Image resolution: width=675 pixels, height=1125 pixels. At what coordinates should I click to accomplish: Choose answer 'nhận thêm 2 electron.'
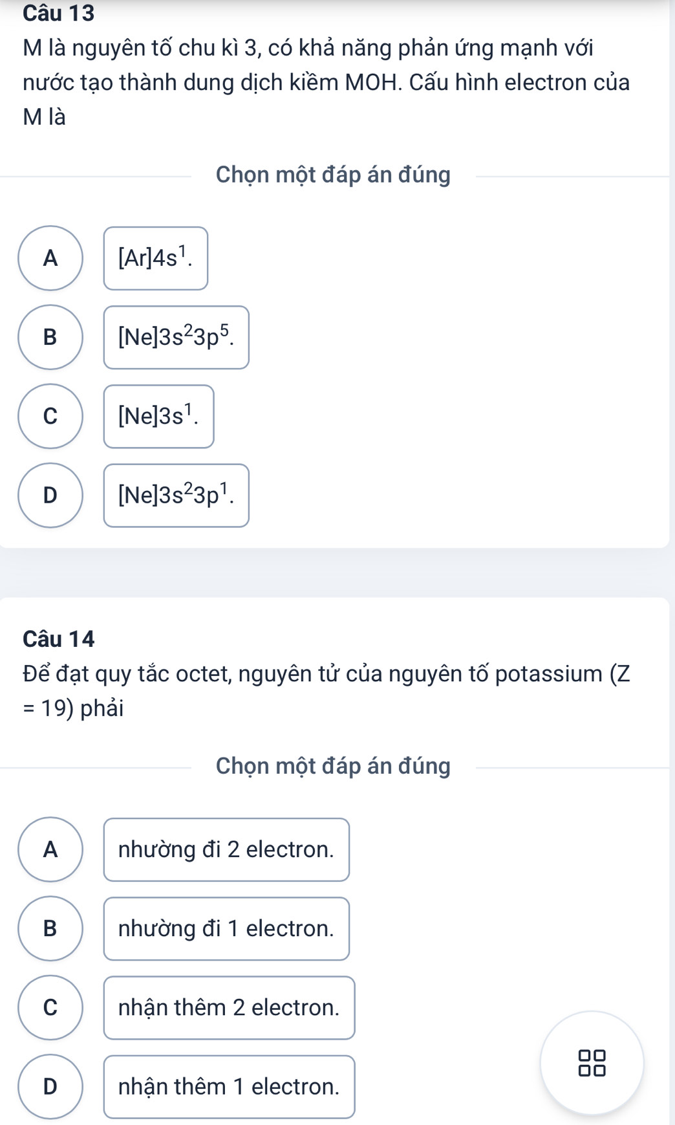point(229,1007)
